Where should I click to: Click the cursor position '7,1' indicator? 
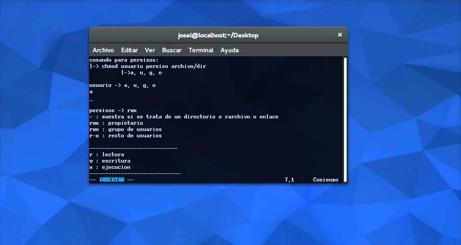289,180
